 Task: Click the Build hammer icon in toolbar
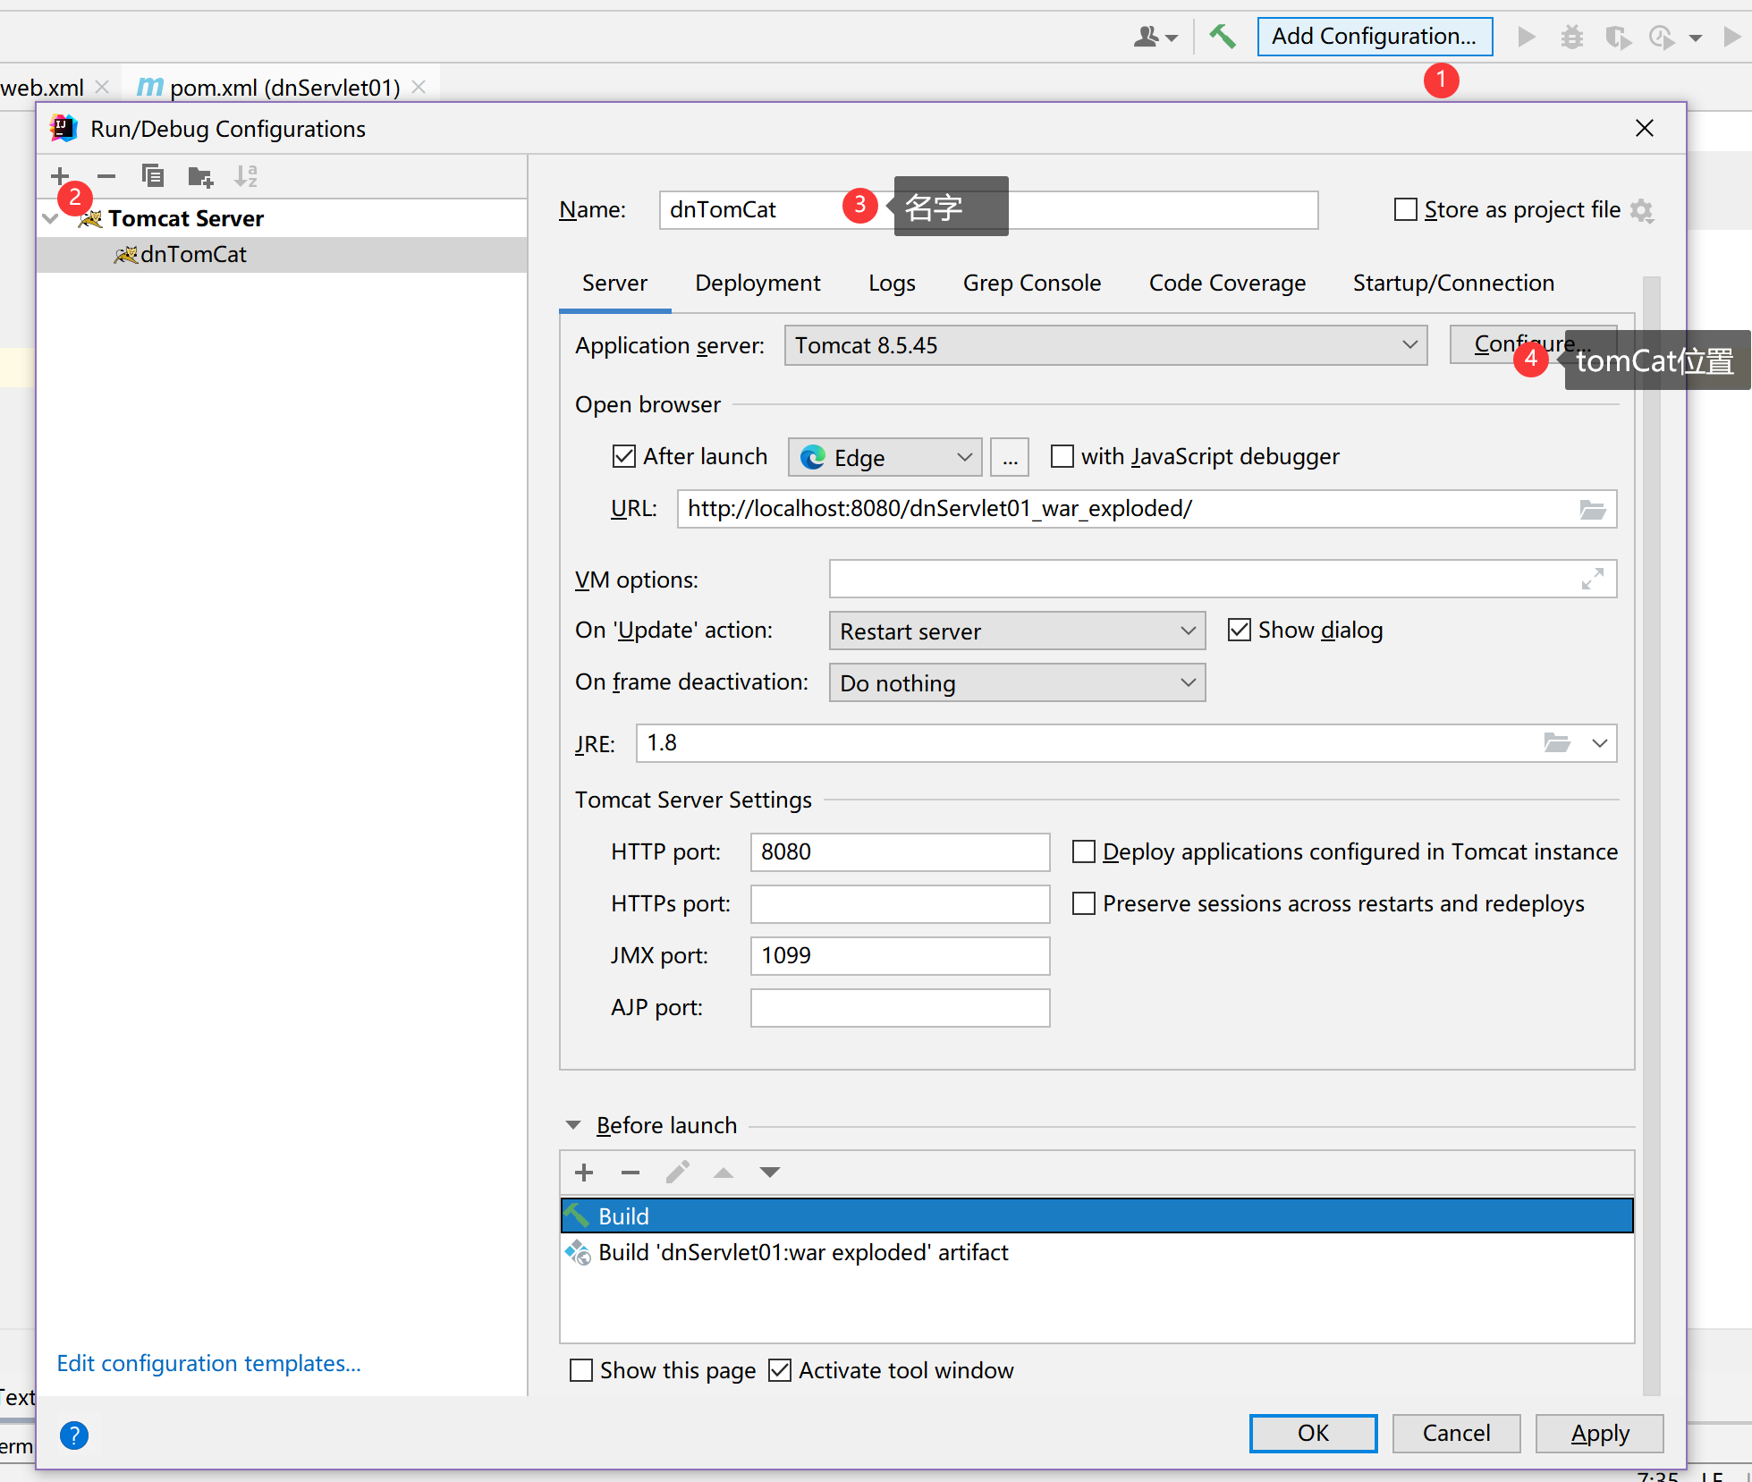pos(1222,37)
